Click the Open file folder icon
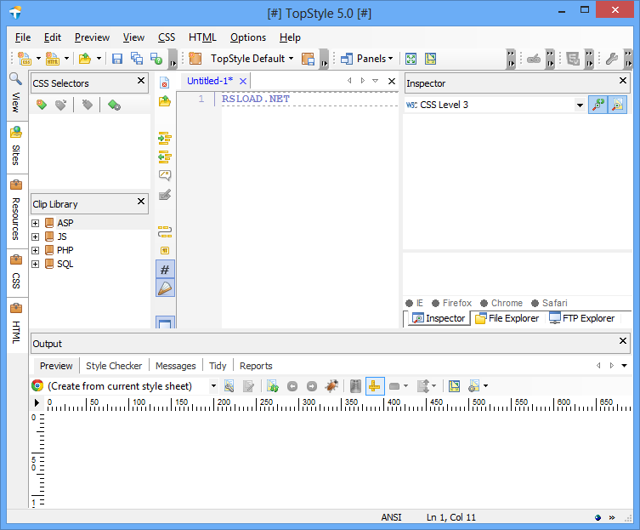The height and width of the screenshot is (530, 640). tap(85, 59)
